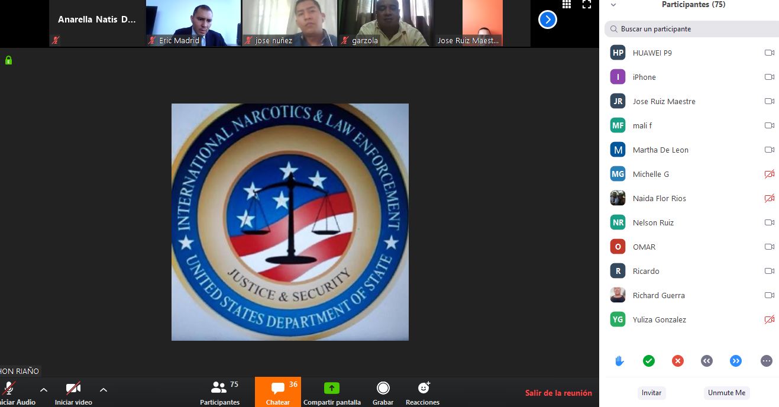Select the green 'yes' checkmark reaction
Image resolution: width=779 pixels, height=407 pixels.
click(649, 361)
